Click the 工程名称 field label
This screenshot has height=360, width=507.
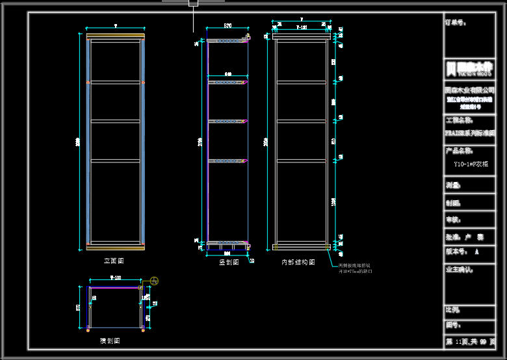coord(459,120)
